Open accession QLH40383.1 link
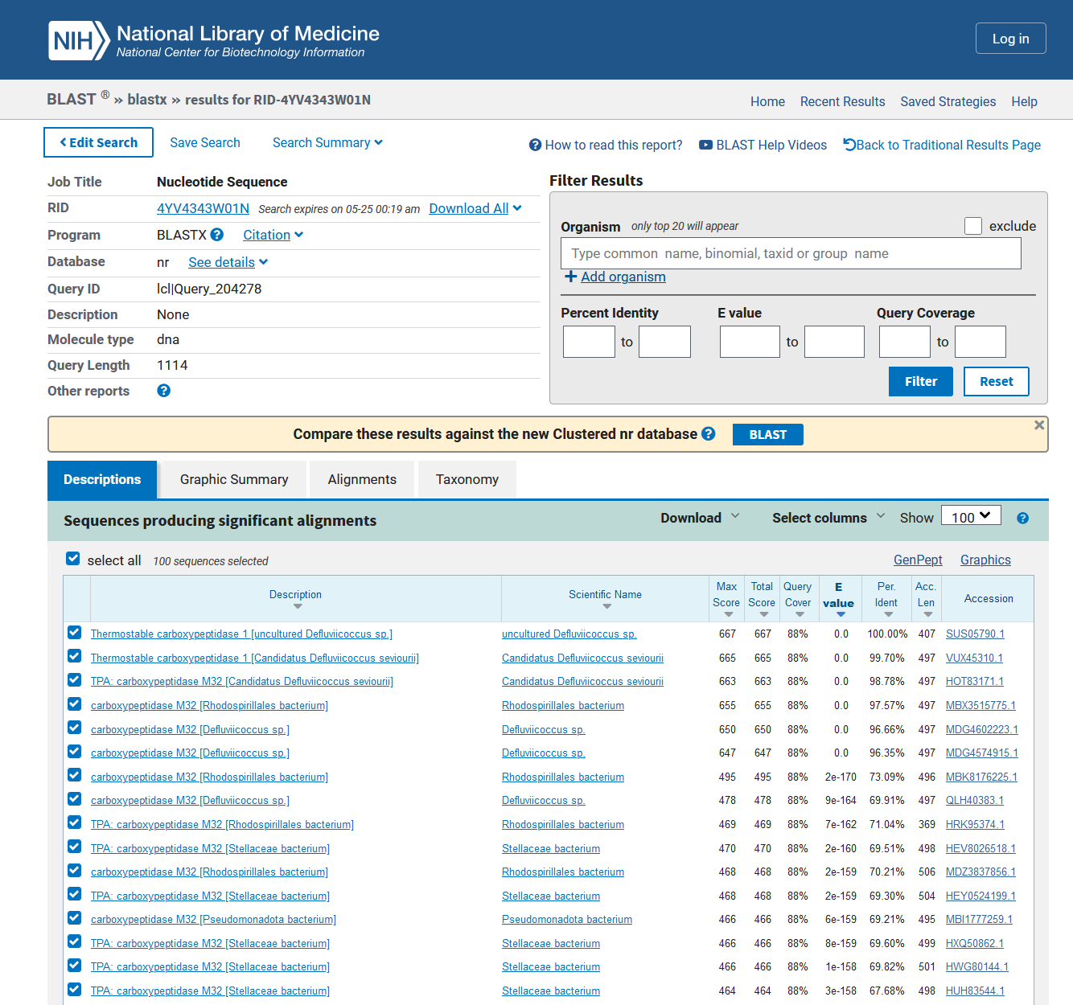The height and width of the screenshot is (1005, 1073). 975,801
